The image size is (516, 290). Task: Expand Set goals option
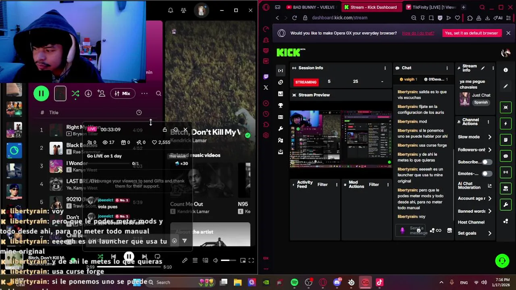click(490, 233)
